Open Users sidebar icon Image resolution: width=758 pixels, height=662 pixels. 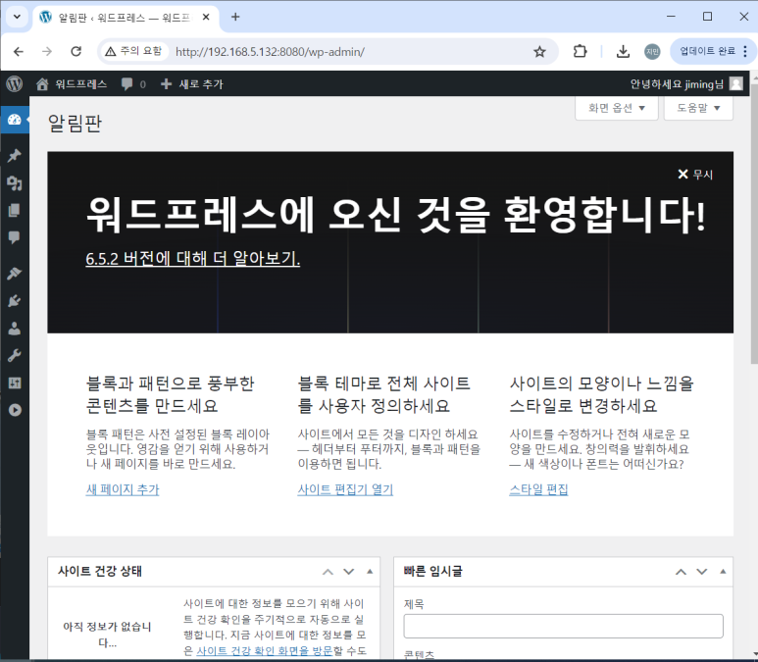(15, 329)
